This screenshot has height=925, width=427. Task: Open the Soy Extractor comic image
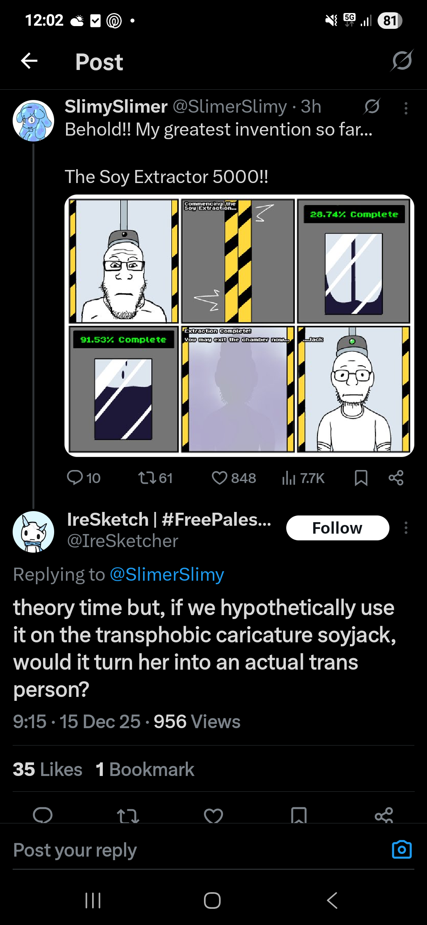pyautogui.click(x=239, y=326)
